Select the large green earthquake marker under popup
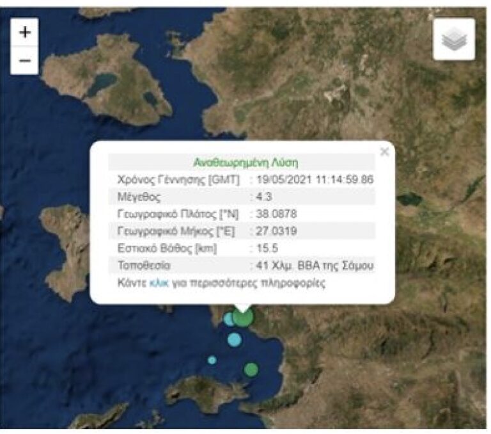The height and width of the screenshot is (434, 491). pos(243,317)
